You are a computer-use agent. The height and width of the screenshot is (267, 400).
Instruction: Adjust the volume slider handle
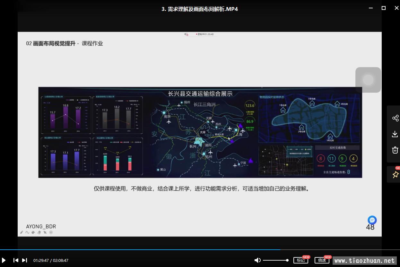(x=287, y=260)
